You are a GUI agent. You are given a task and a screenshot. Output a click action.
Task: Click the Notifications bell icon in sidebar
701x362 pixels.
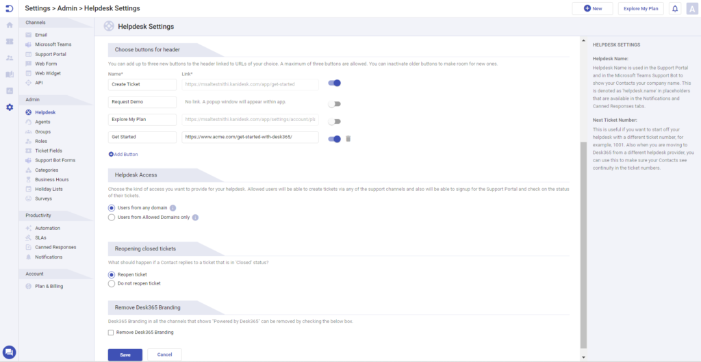pyautogui.click(x=29, y=257)
